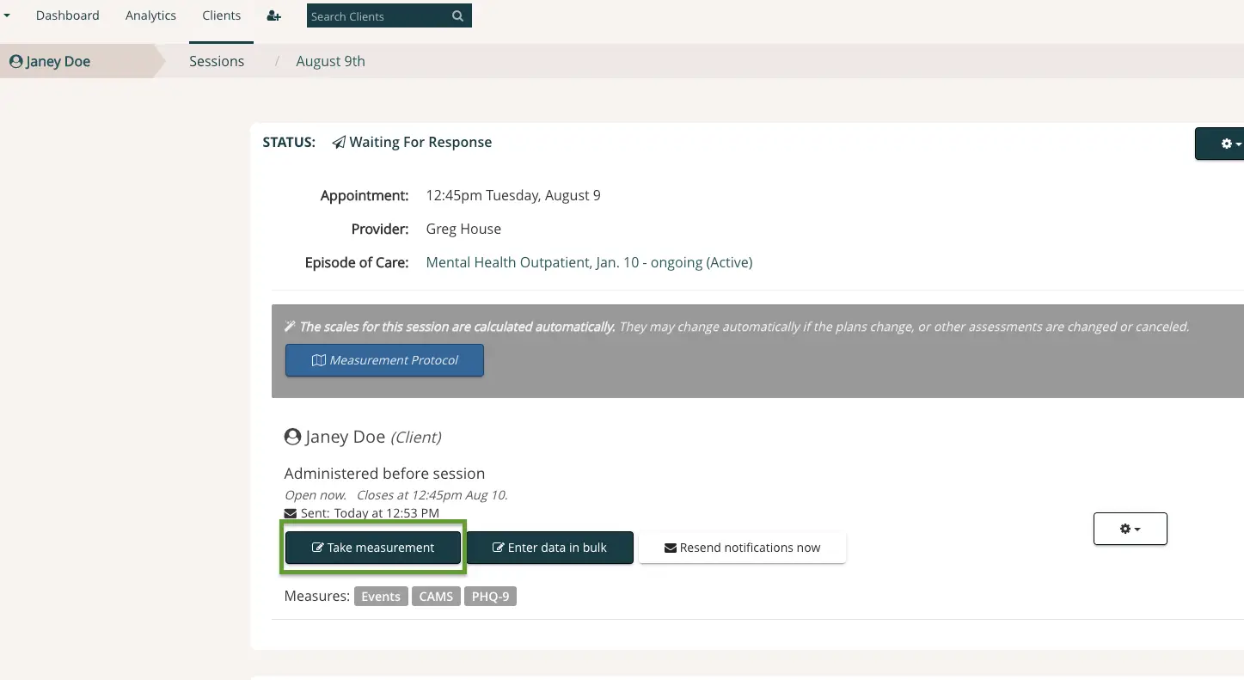
Task: Open the gear dropdown beside the measurement buttons
Action: point(1130,529)
